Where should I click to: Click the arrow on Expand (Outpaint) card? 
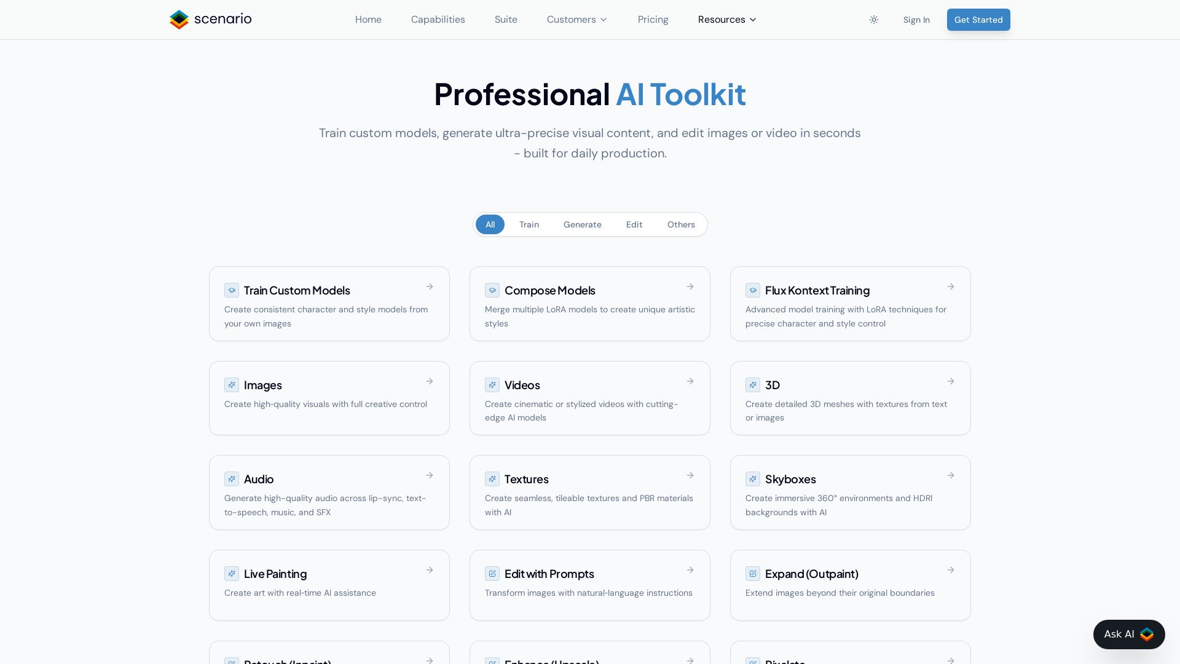click(951, 570)
